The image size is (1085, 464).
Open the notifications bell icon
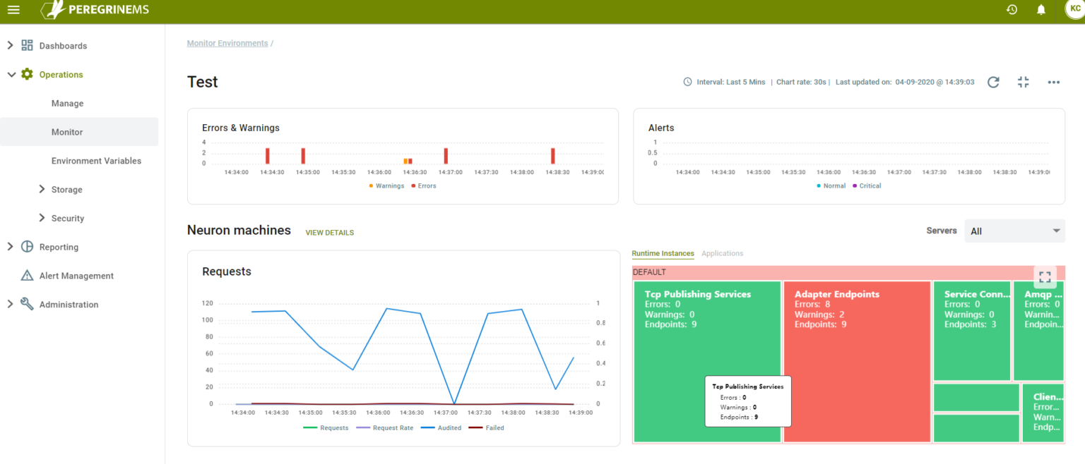click(x=1040, y=9)
